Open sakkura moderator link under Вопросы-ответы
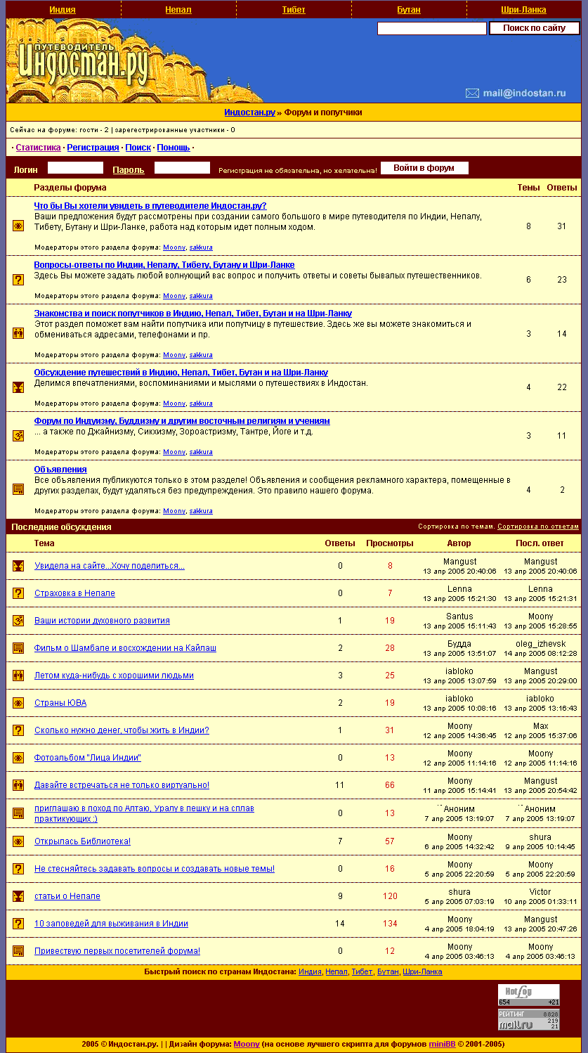Viewport: 588px width, 1053px height. coord(201,296)
